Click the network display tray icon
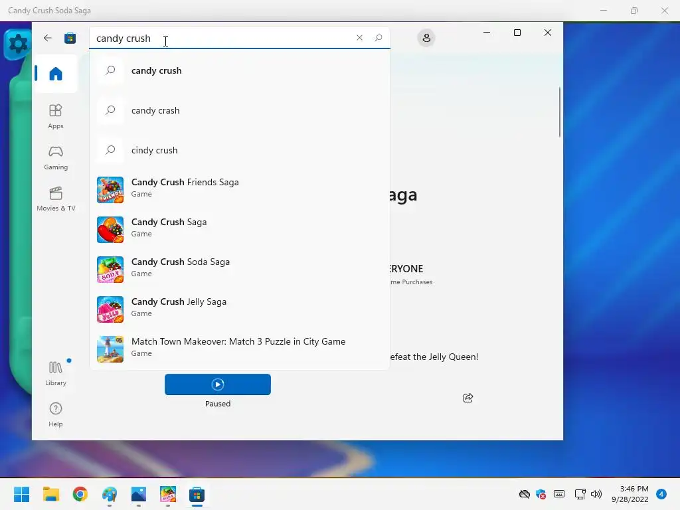Image resolution: width=680 pixels, height=510 pixels. [x=580, y=494]
